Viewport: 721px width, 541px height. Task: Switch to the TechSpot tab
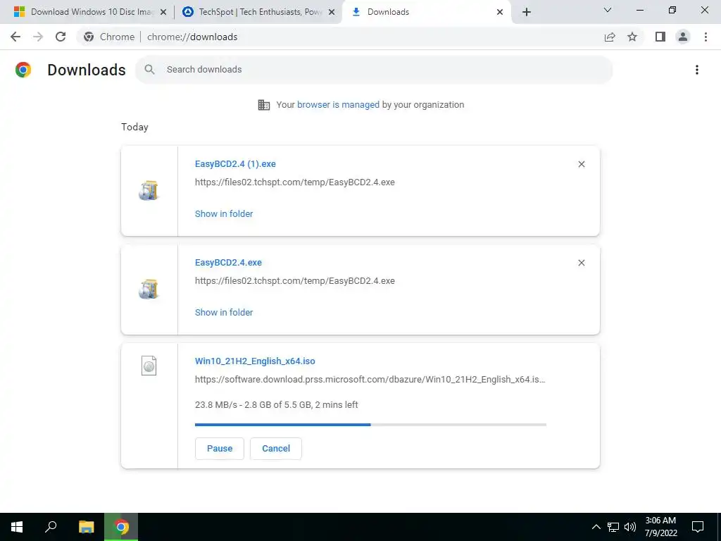tap(258, 12)
